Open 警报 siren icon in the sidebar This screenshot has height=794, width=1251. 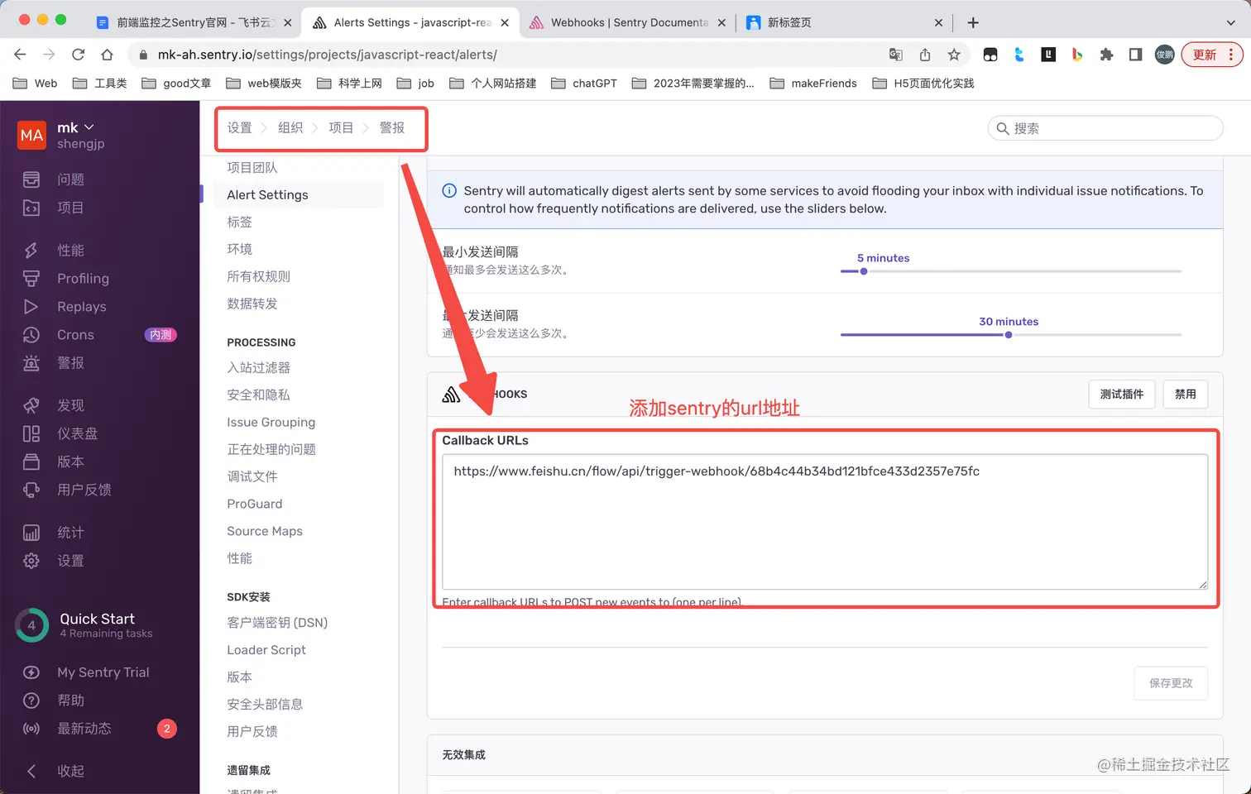tap(31, 363)
